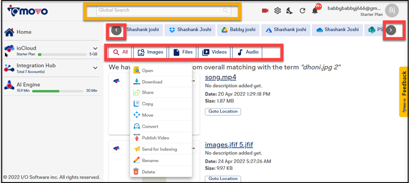Select the Azure Shashank joshi account
Viewport: 409px width, 183px height.
tap(286, 30)
